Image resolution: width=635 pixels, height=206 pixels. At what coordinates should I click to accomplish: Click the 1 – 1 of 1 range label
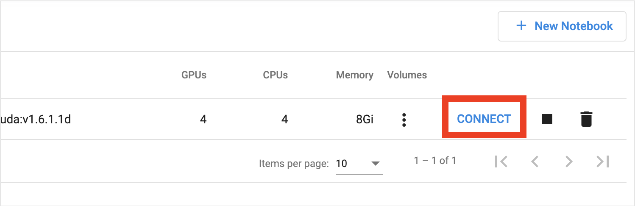435,161
